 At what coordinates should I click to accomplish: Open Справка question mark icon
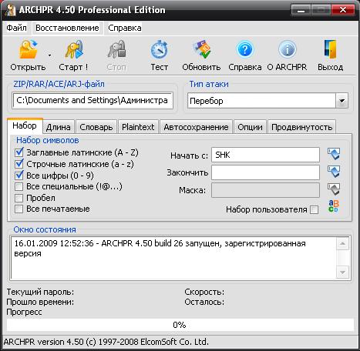point(245,49)
